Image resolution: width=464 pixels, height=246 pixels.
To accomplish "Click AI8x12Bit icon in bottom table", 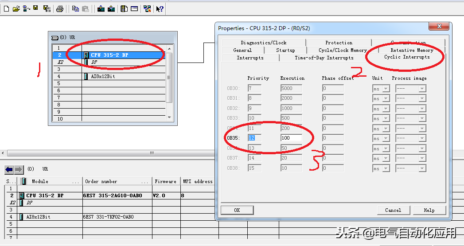I will 21,217.
